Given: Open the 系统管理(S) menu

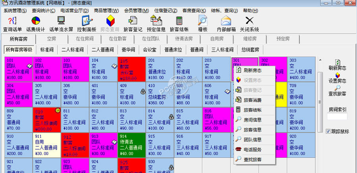Looking at the screenshot, I should coord(15,10).
